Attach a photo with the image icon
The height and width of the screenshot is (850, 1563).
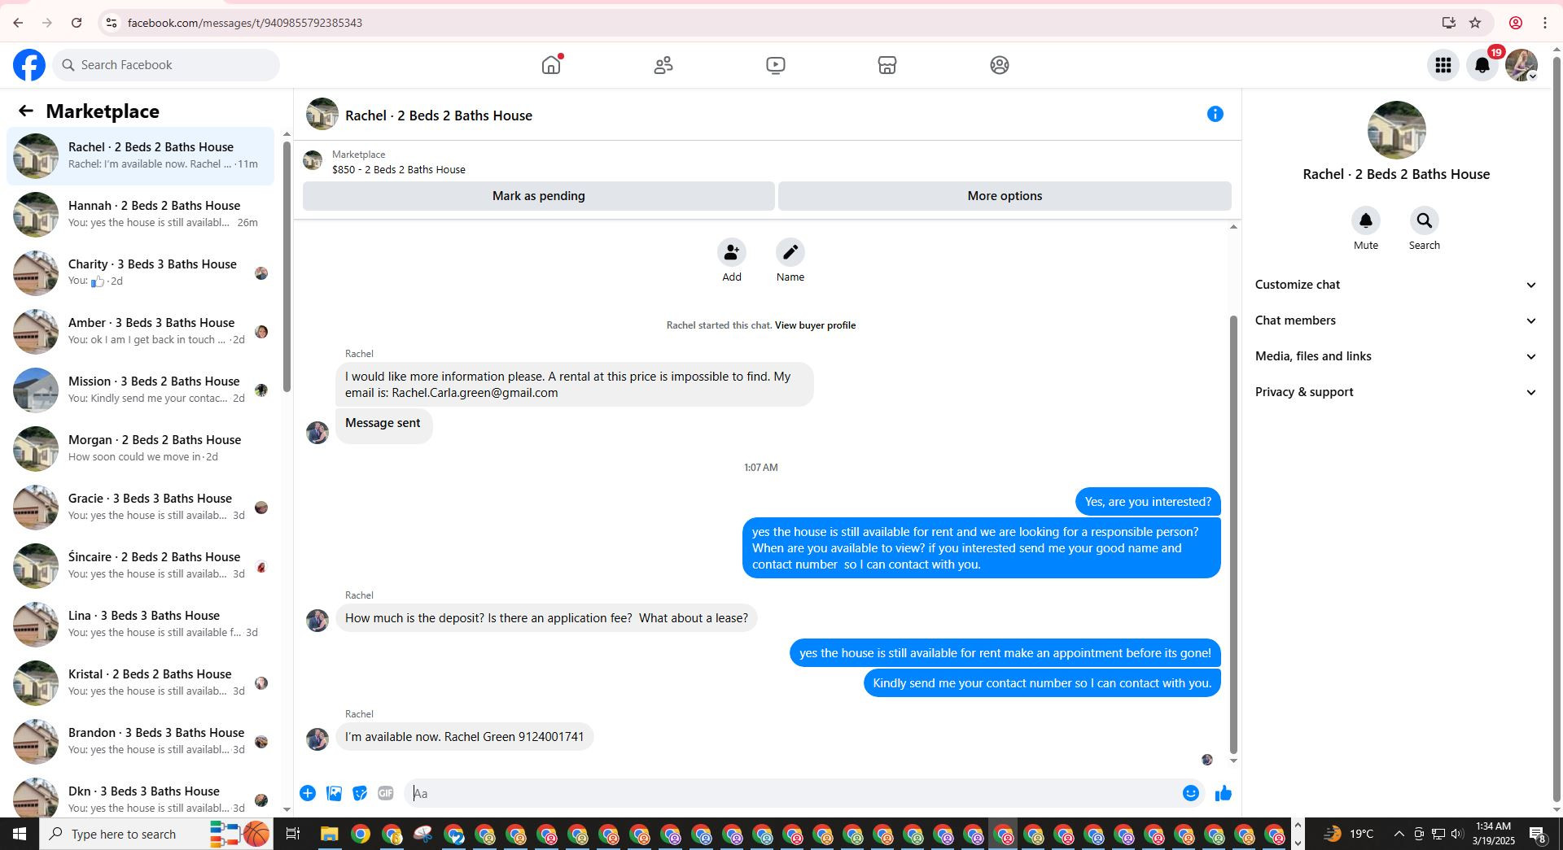tap(334, 793)
